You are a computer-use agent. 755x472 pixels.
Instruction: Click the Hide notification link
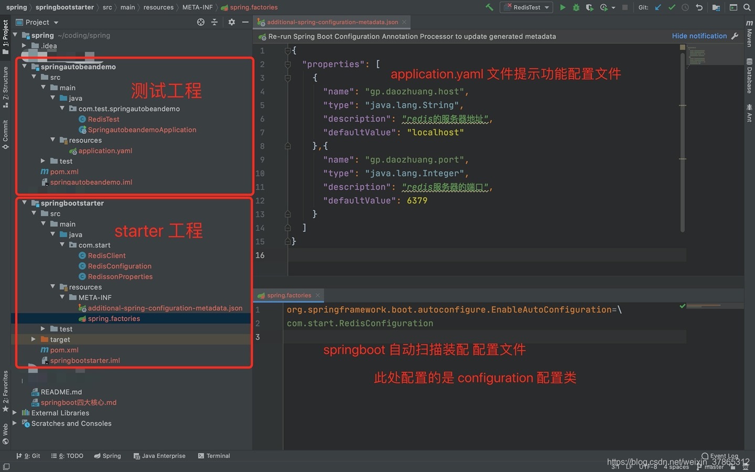pos(699,36)
